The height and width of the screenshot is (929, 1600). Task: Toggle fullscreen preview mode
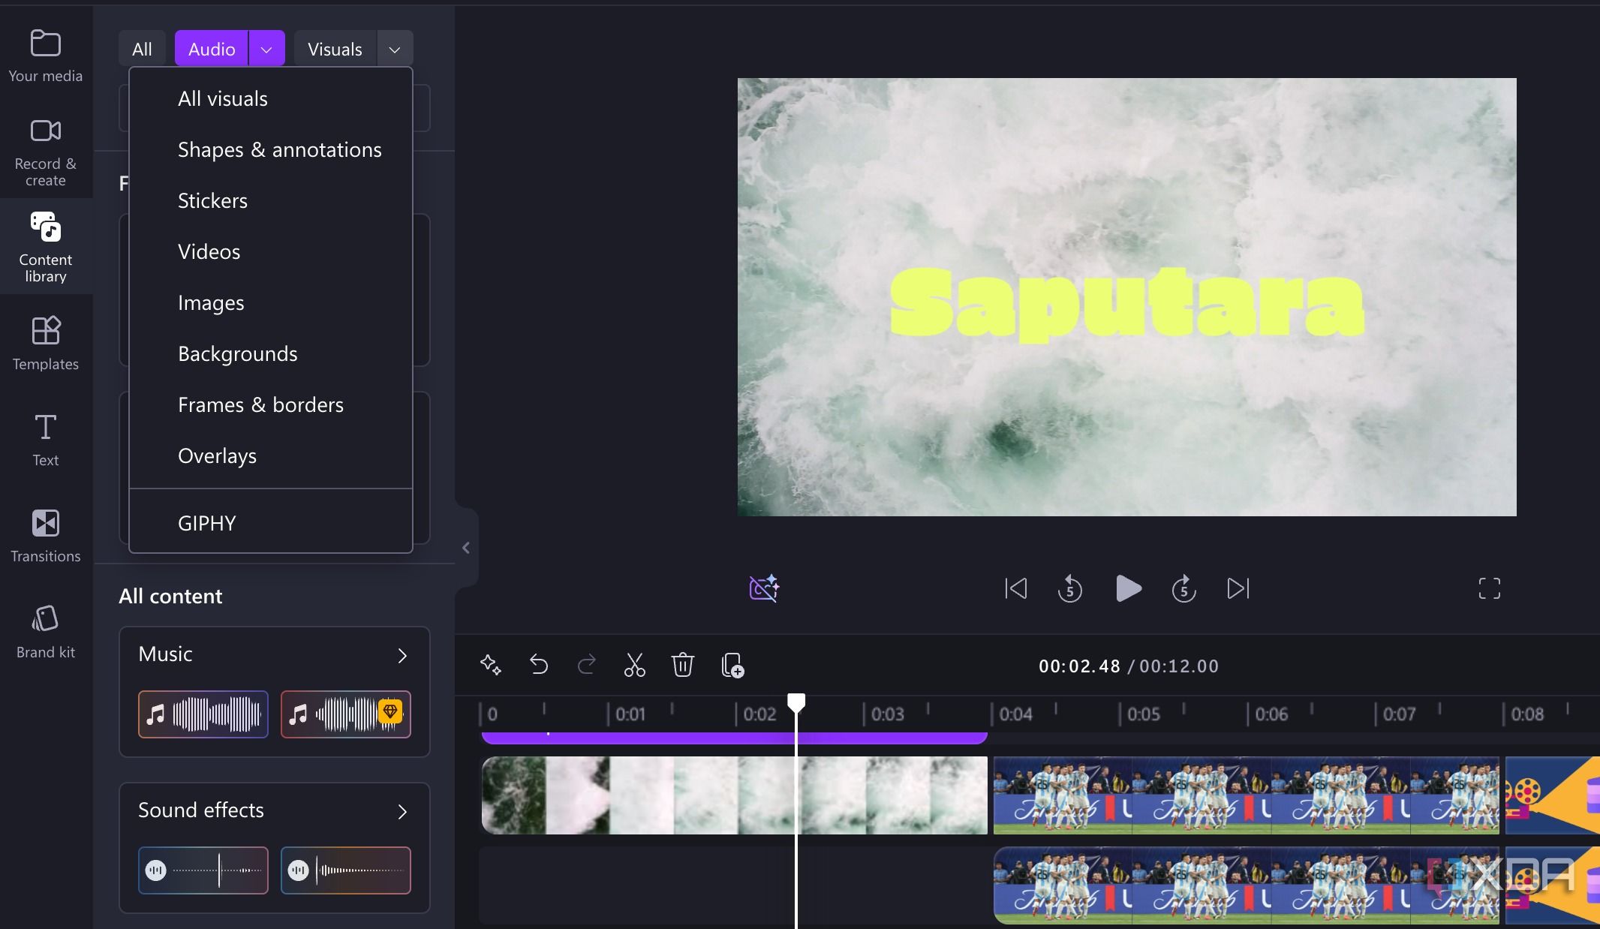pos(1489,588)
